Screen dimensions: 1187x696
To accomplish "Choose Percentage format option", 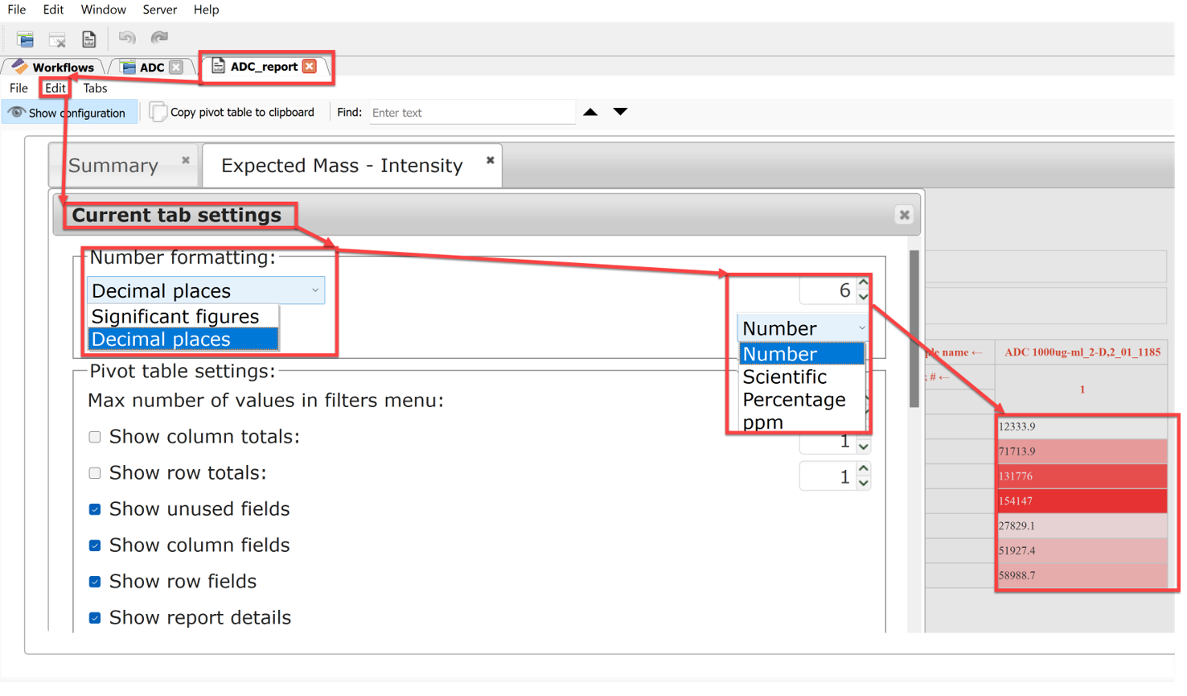I will pos(801,400).
